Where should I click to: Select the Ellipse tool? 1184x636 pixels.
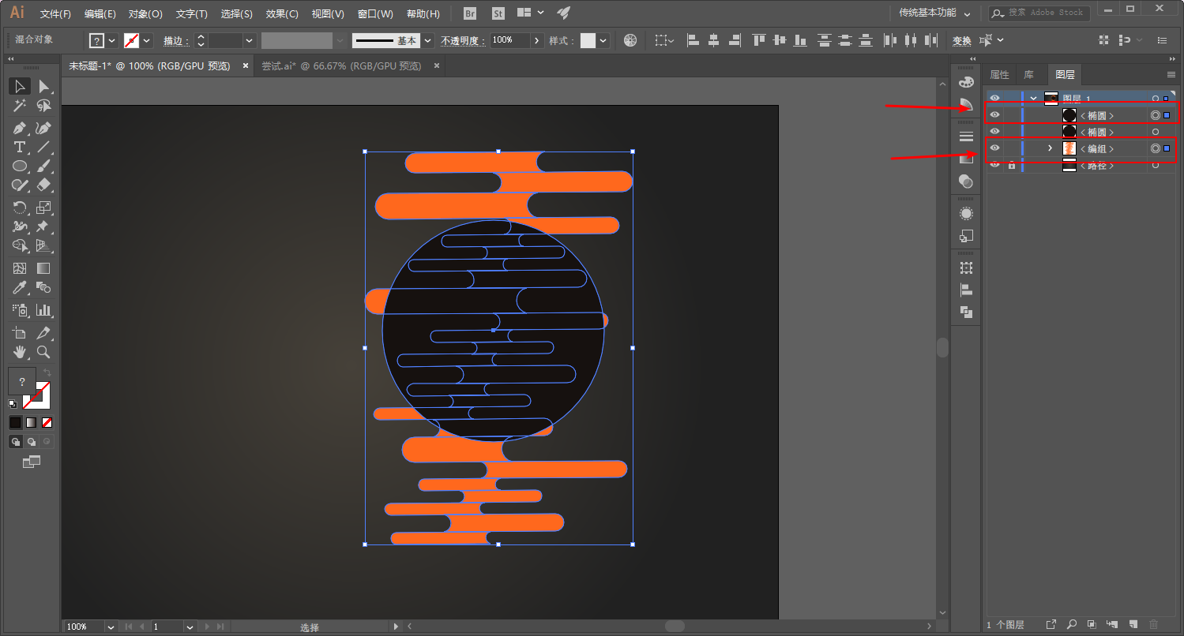coord(20,166)
